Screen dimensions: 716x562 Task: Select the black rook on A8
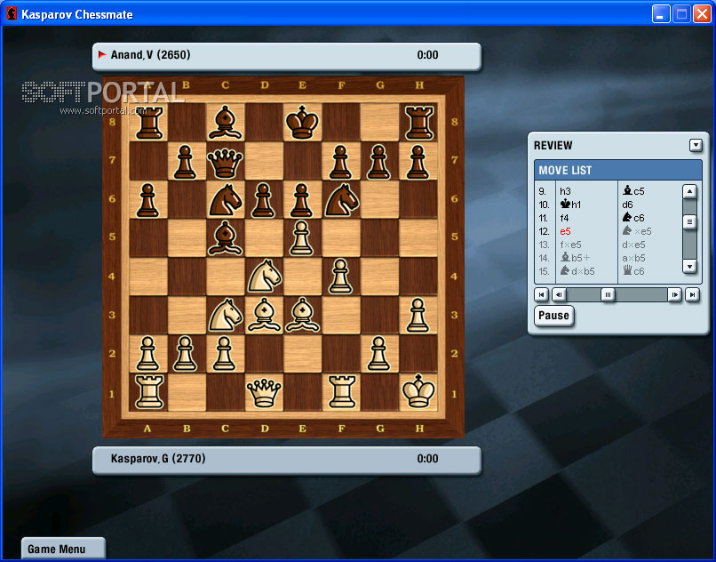[x=149, y=123]
